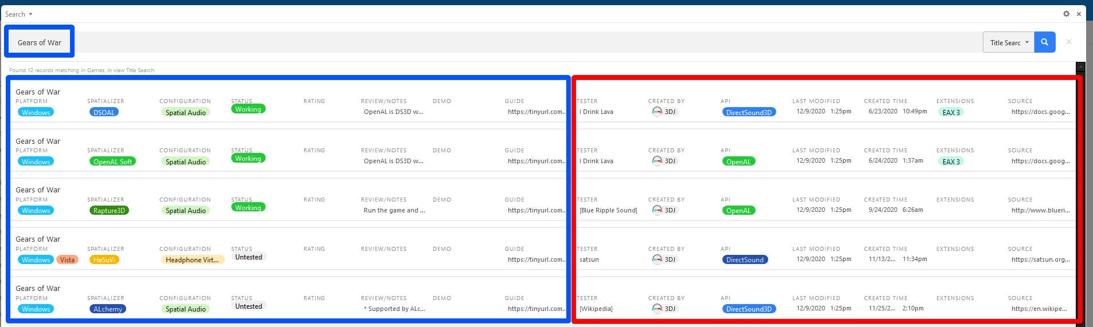The image size is (1093, 327).
Task: Click 3DJ avatar in OpenAL Soft row
Action: [657, 161]
